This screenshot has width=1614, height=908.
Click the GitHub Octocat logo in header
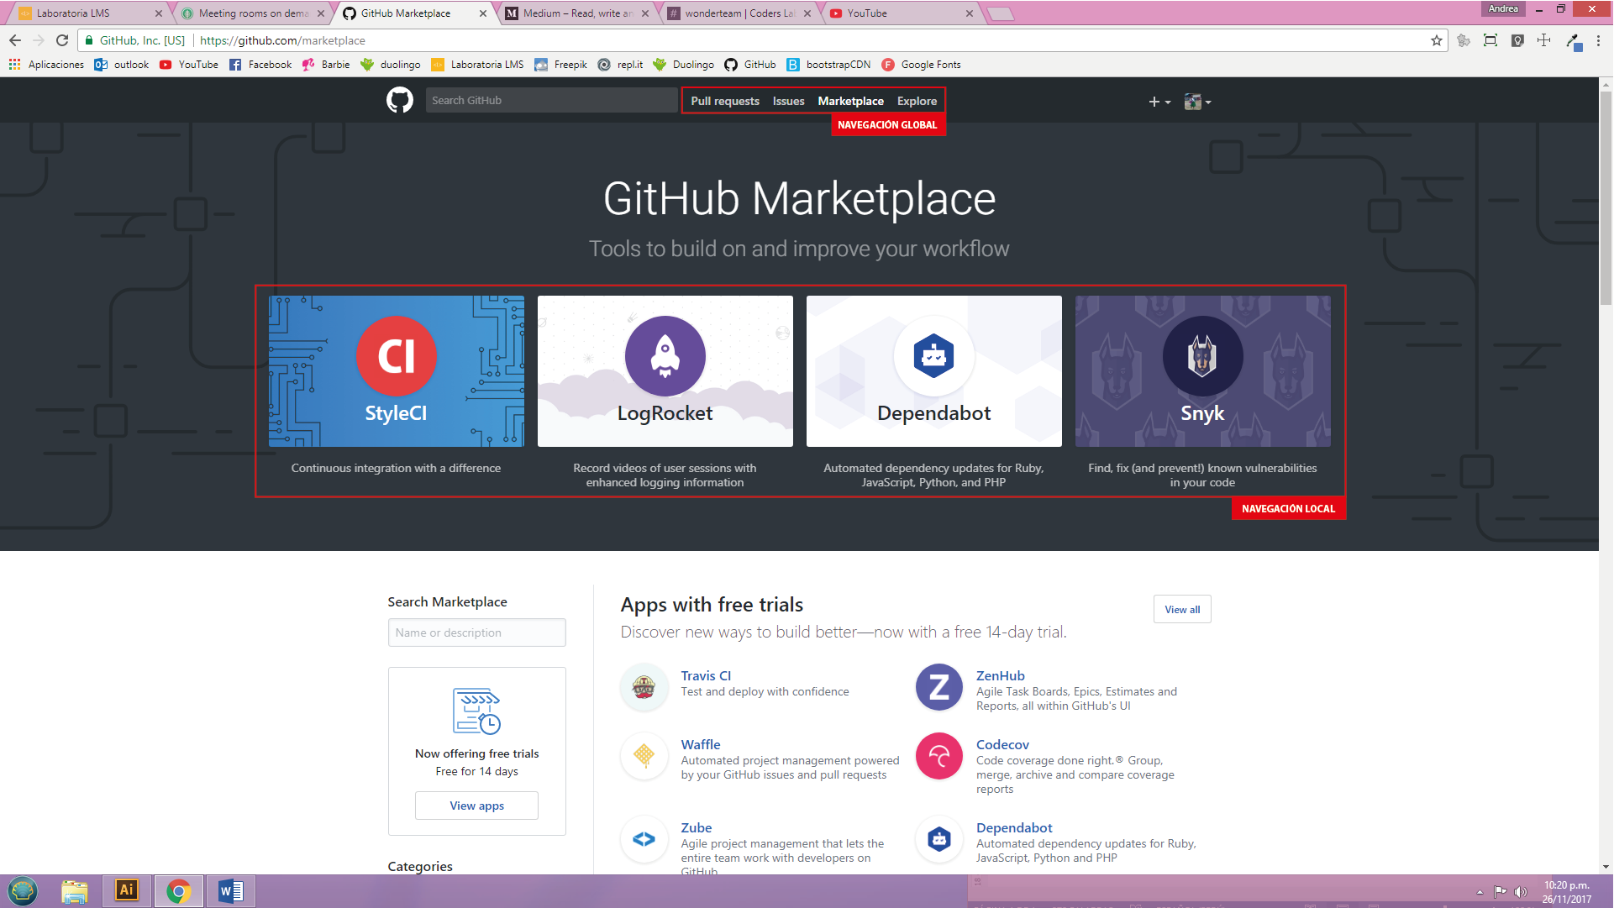[400, 101]
